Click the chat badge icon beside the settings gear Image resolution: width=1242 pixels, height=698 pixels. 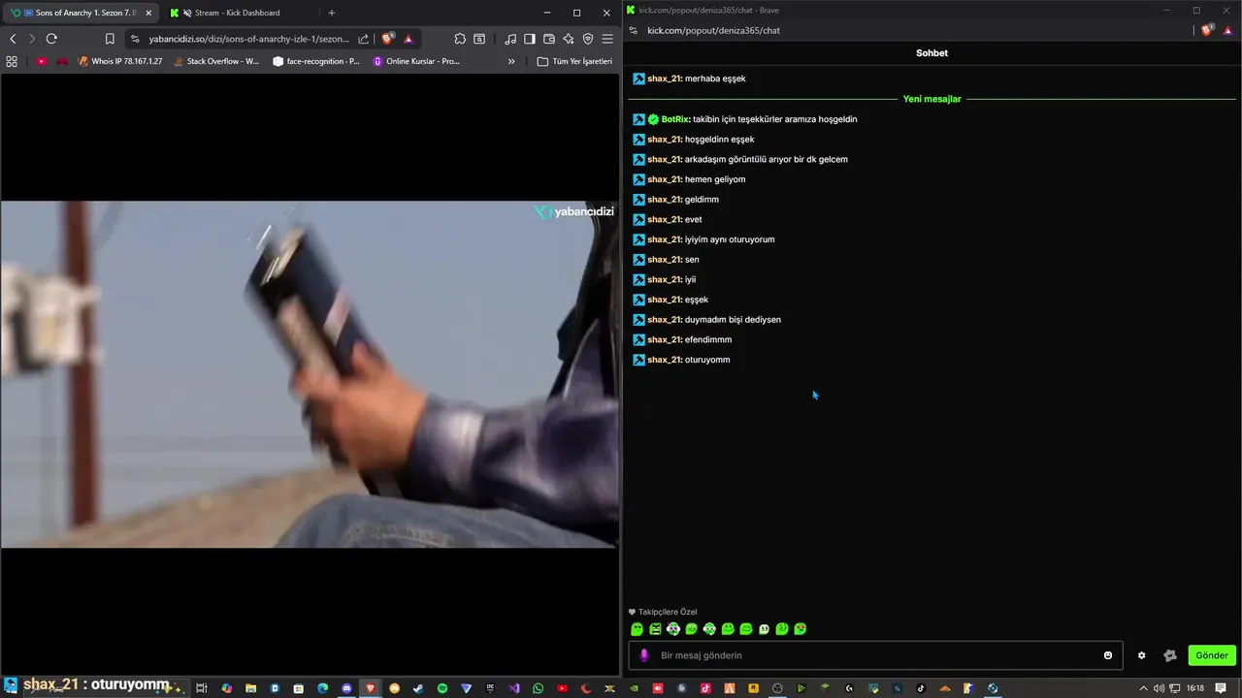pos(1170,655)
